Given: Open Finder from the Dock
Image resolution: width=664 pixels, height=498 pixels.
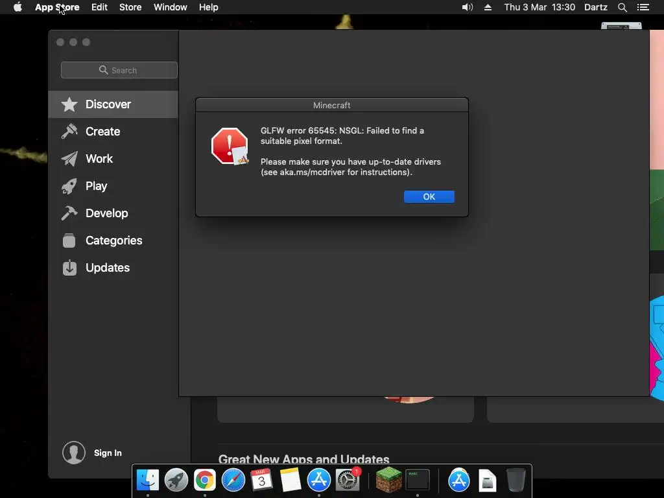Looking at the screenshot, I should [x=147, y=480].
